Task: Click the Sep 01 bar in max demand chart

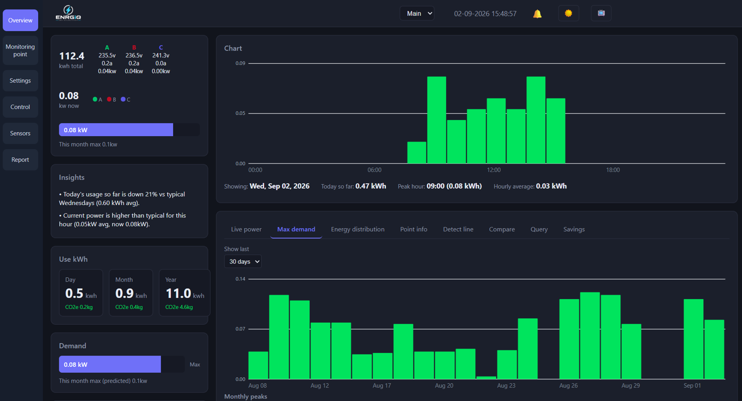Action: [x=694, y=339]
